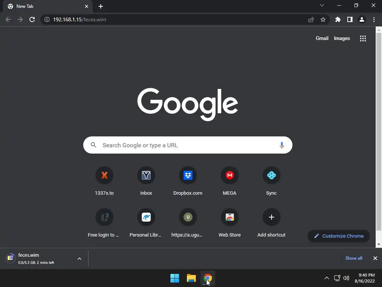382x287 pixels.
Task: Open the tab search dropdown arrow
Action: point(322,5)
